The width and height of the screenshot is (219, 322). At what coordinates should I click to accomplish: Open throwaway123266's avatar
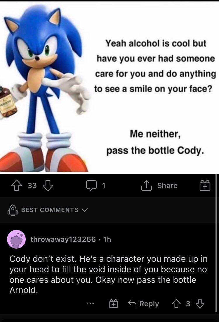click(x=16, y=239)
